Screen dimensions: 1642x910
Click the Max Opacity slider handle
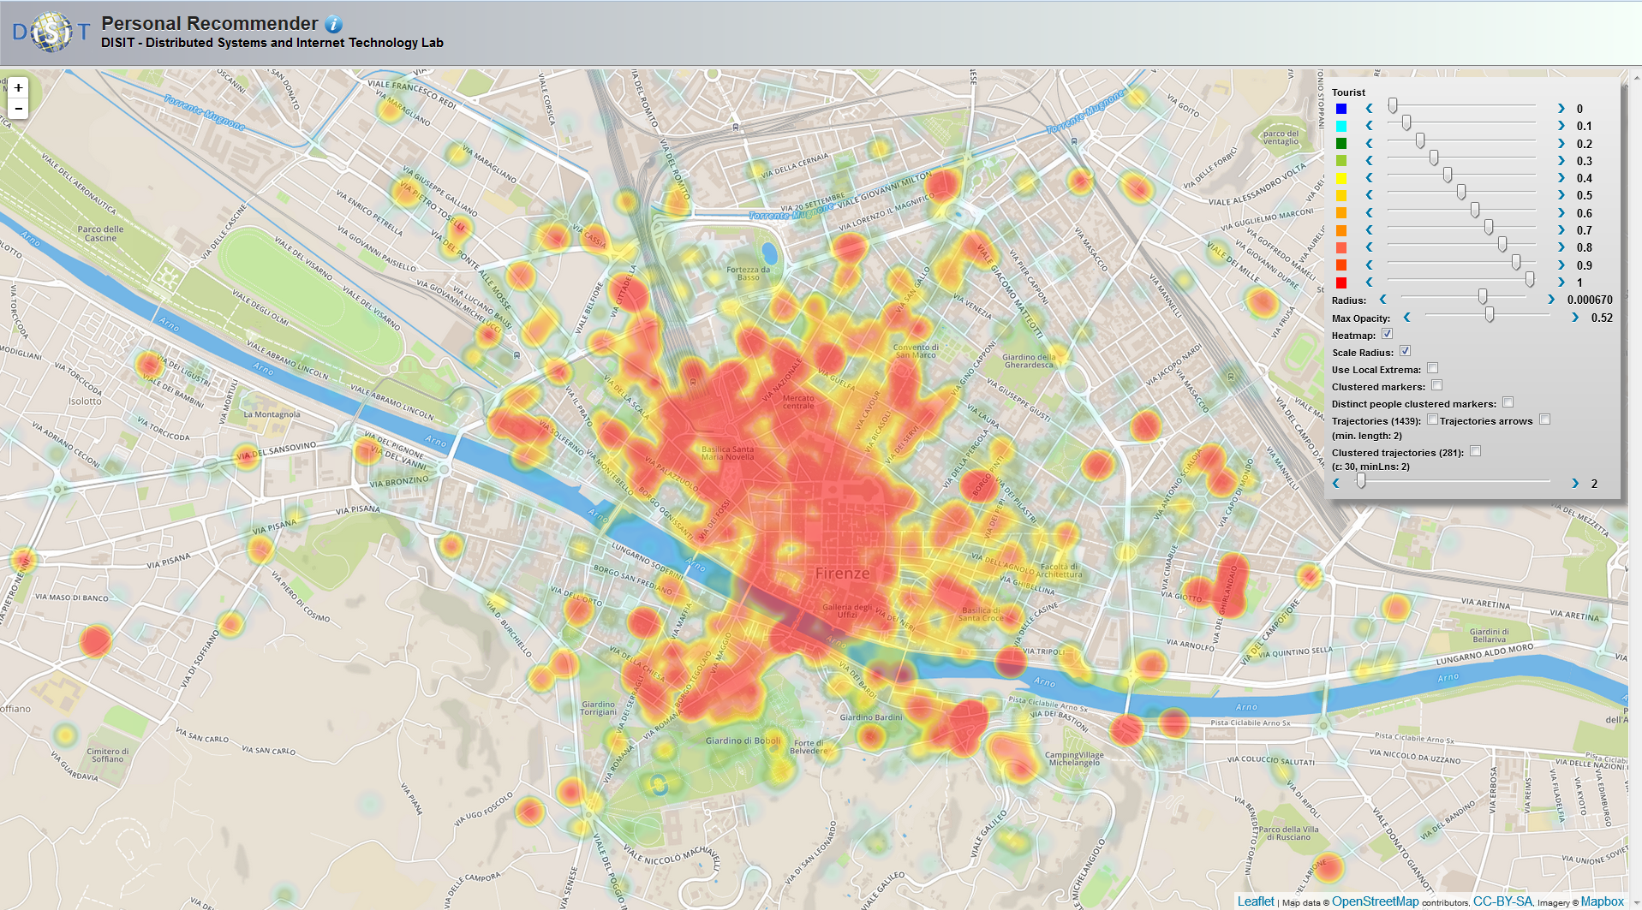[1490, 314]
